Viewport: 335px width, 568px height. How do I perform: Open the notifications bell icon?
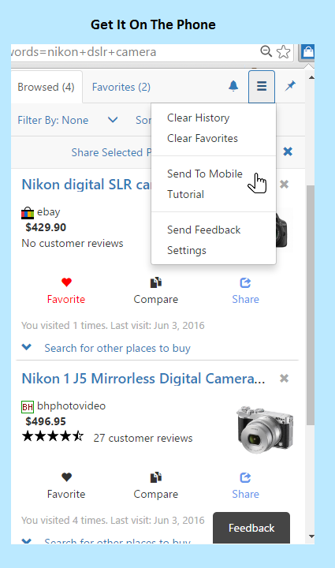pyautogui.click(x=233, y=86)
